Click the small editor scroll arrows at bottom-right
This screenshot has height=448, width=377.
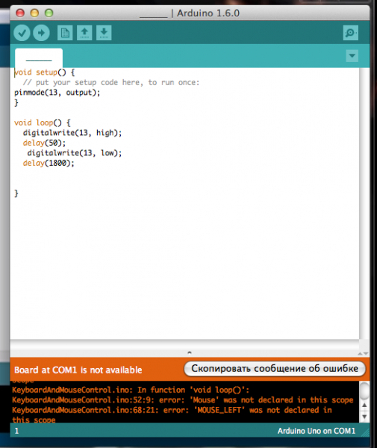coord(363,354)
